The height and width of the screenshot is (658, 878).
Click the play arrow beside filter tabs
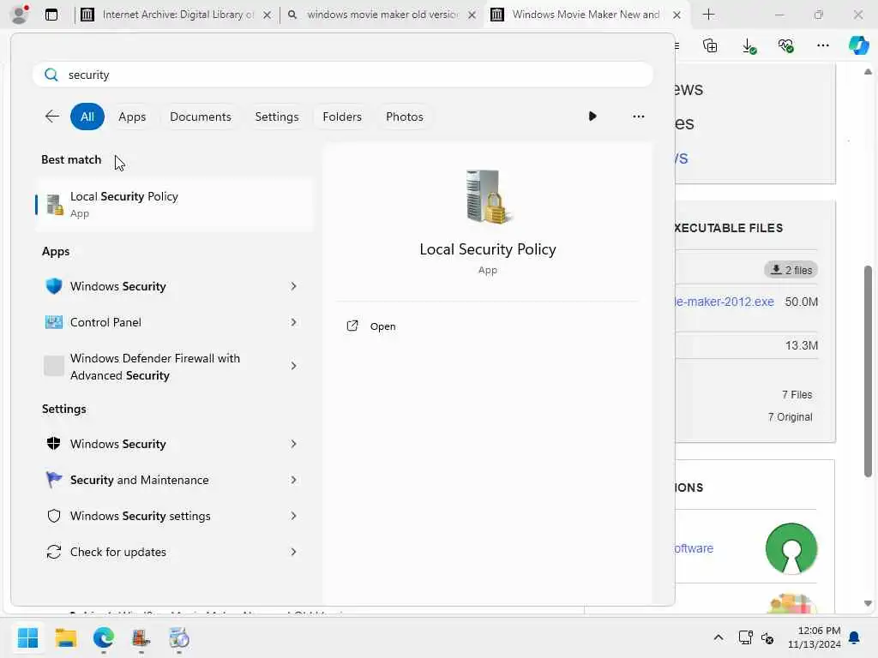click(592, 117)
